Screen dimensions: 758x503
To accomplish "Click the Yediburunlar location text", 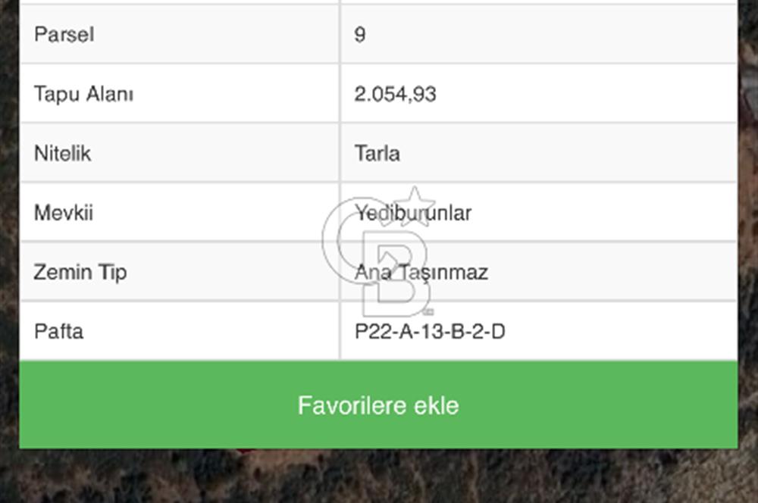I will [x=413, y=213].
